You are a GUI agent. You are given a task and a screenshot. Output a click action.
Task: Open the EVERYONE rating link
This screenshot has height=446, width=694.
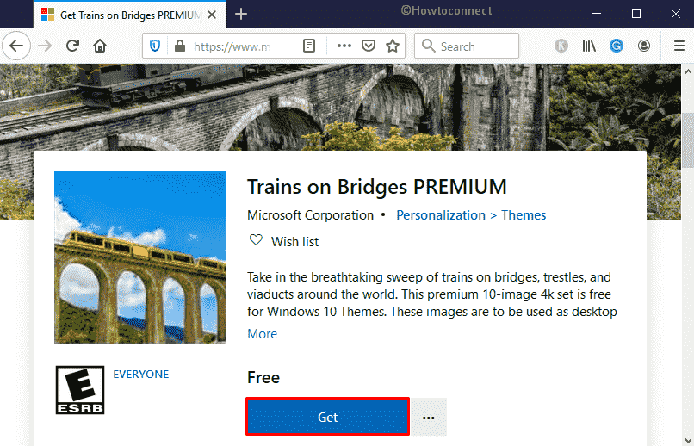click(x=141, y=375)
